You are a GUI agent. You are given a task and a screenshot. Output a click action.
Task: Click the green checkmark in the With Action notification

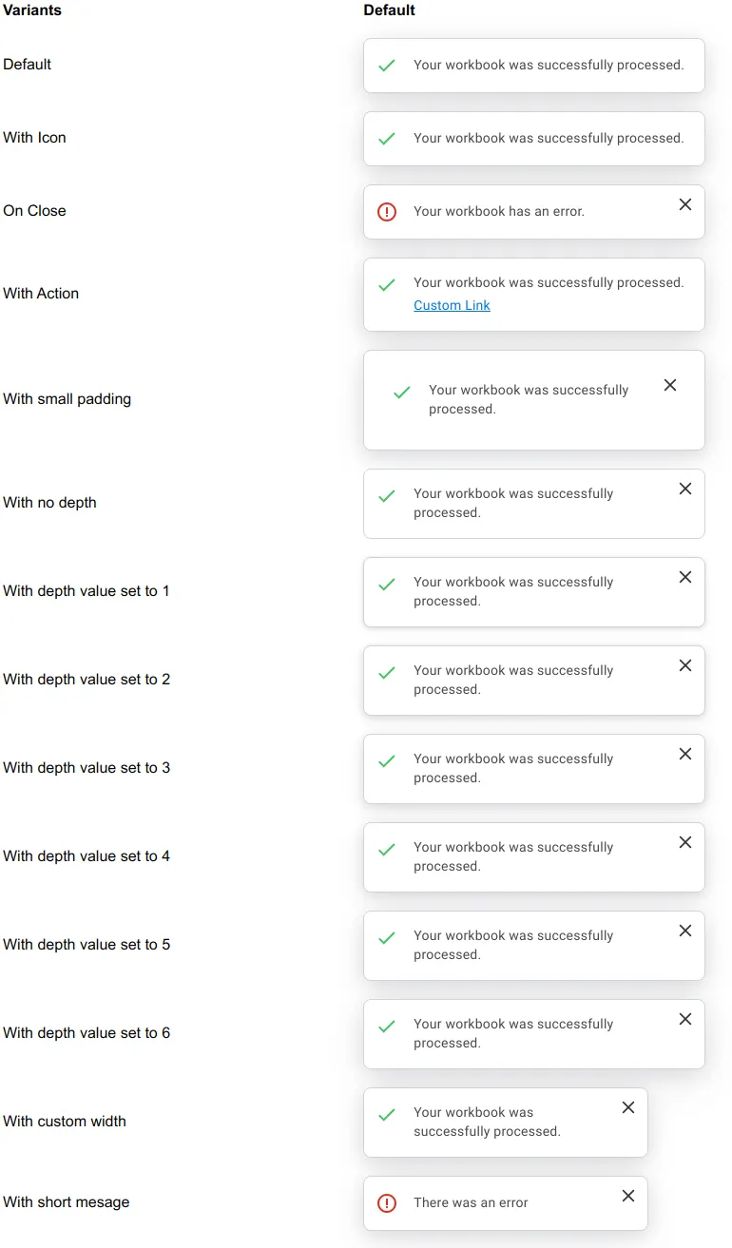click(x=387, y=284)
